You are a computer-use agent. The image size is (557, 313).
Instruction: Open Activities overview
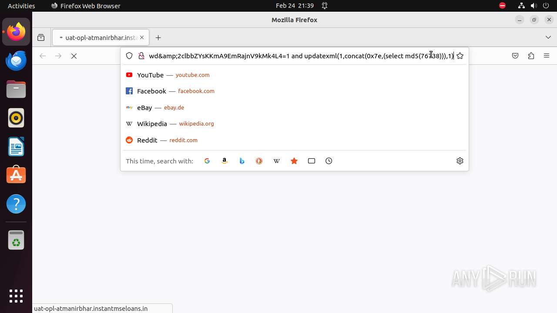point(21,6)
